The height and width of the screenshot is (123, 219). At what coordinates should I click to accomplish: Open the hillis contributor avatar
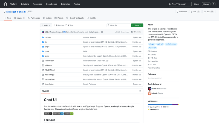tap(149, 89)
